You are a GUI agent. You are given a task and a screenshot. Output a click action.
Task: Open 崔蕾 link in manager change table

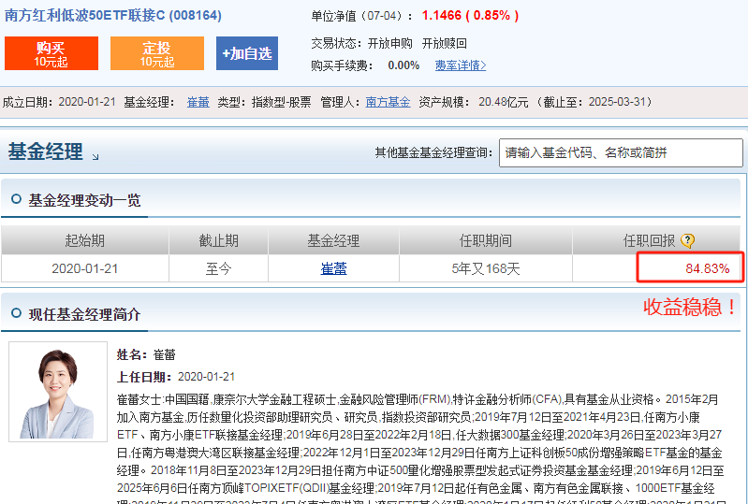[333, 268]
